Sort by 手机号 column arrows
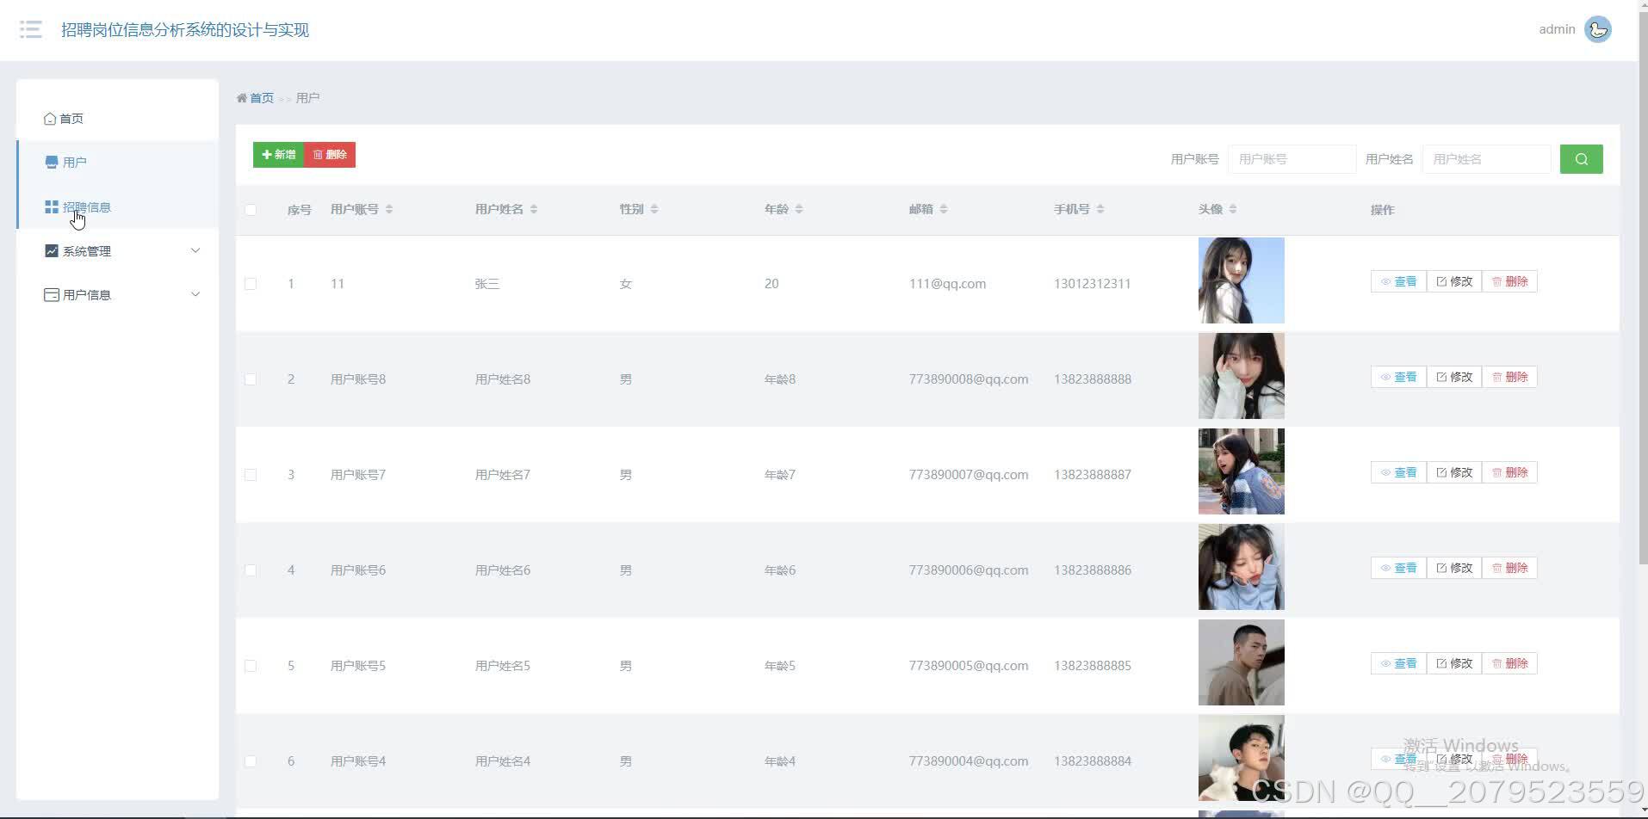This screenshot has width=1648, height=819. point(1100,210)
